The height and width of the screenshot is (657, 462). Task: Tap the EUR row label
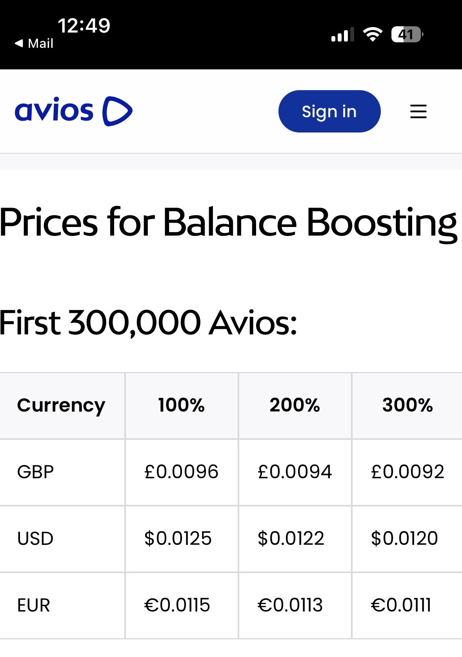pos(34,605)
